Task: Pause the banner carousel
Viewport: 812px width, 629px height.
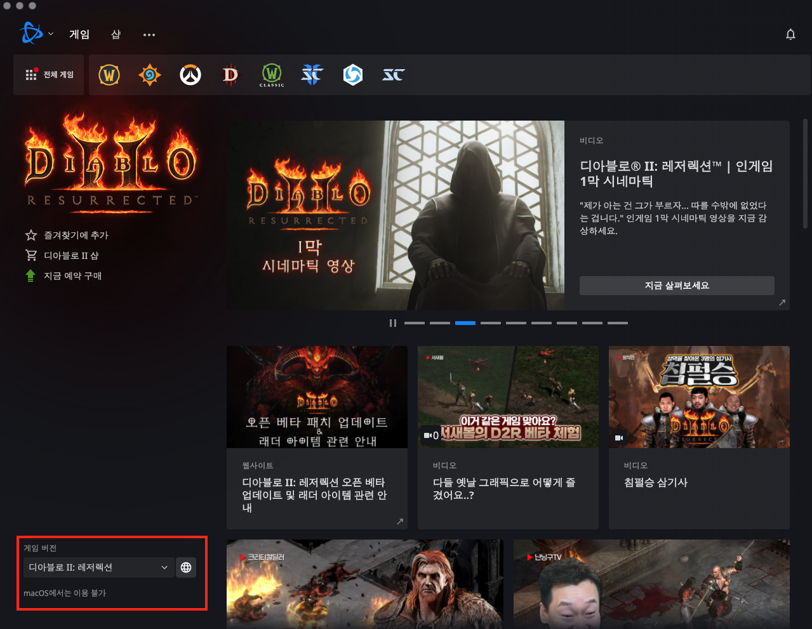Action: [393, 323]
